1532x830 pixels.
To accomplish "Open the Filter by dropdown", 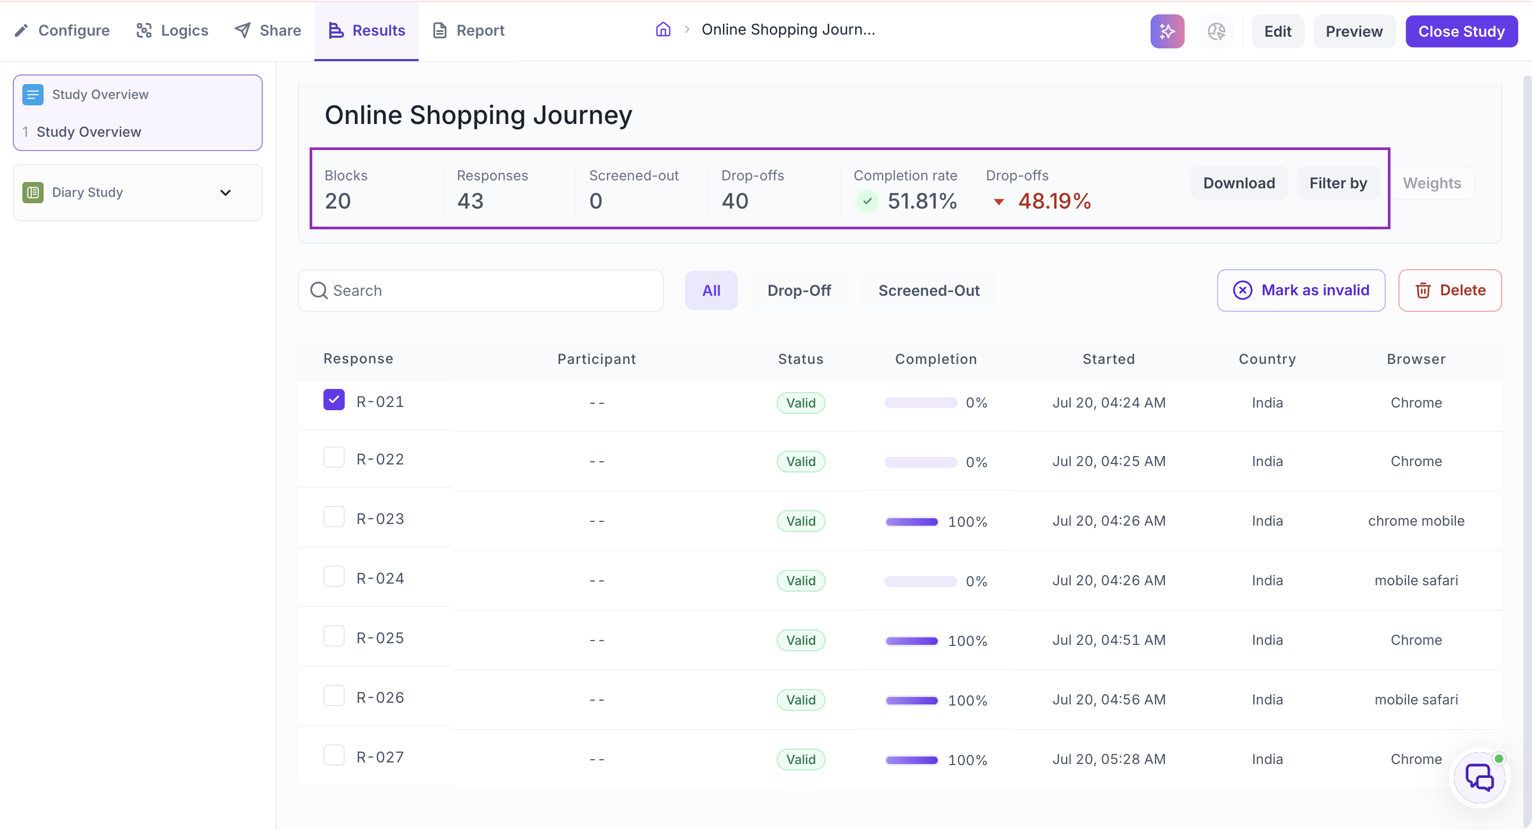I will coord(1338,182).
